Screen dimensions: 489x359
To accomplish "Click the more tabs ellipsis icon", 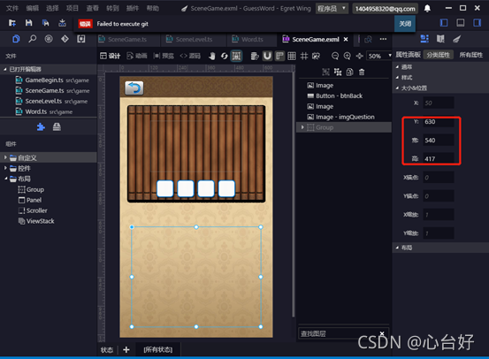I will click(x=383, y=39).
